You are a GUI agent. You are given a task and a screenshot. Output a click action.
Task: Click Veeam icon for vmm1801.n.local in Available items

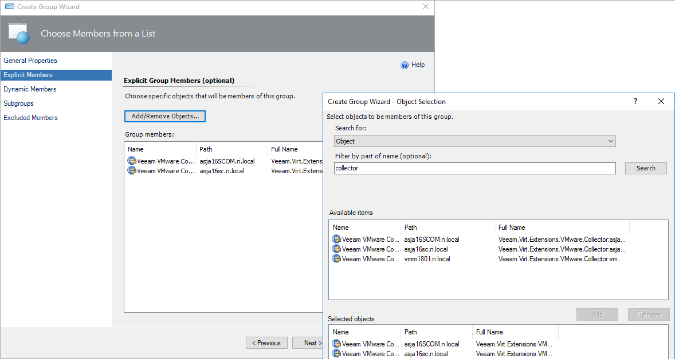point(336,258)
